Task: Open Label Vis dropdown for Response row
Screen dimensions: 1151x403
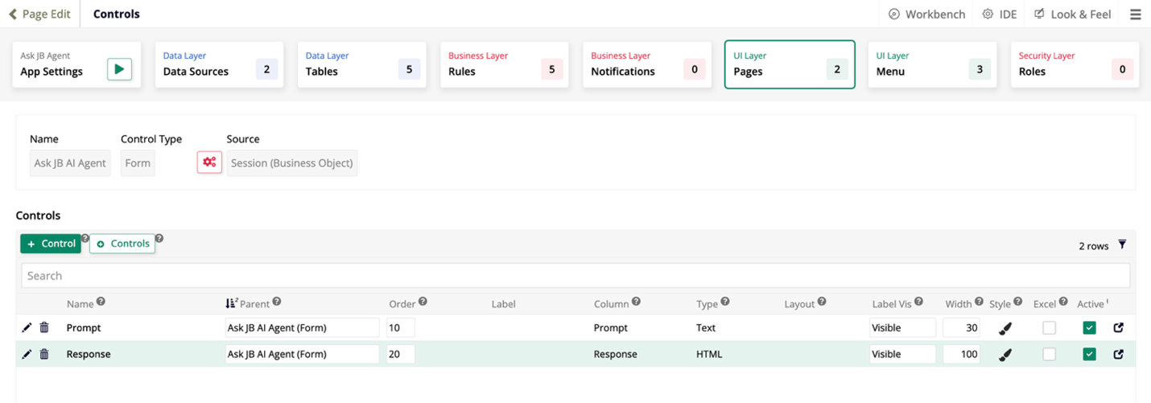Action: tap(902, 354)
